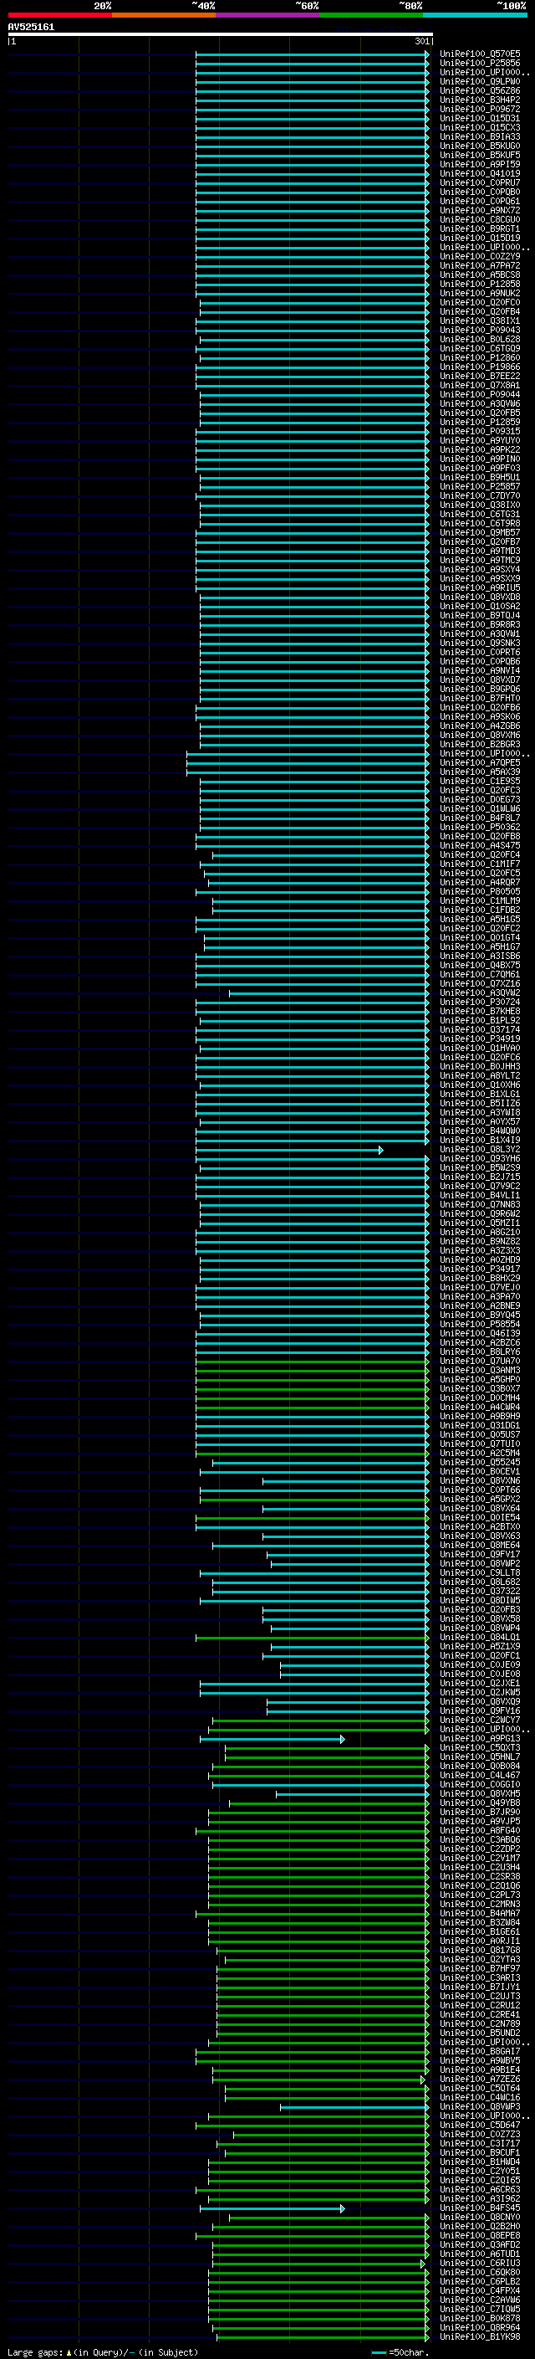Select label UniRef100_C8CGU0
Image resolution: width=535 pixels, height=2359 pixels.
[479, 219]
